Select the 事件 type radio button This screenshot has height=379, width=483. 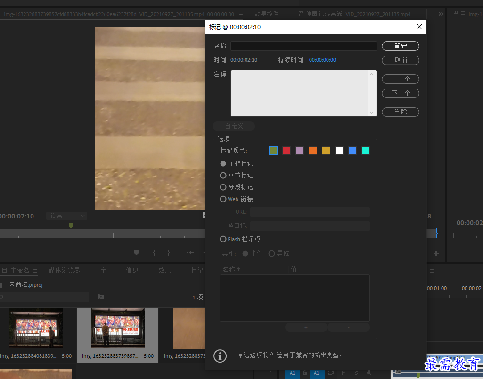click(x=245, y=253)
